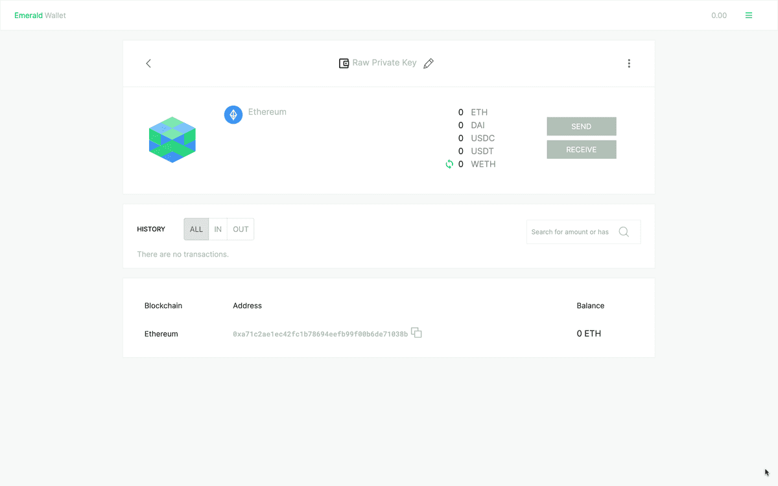
Task: Select the WETH balance row
Action: [x=477, y=164]
